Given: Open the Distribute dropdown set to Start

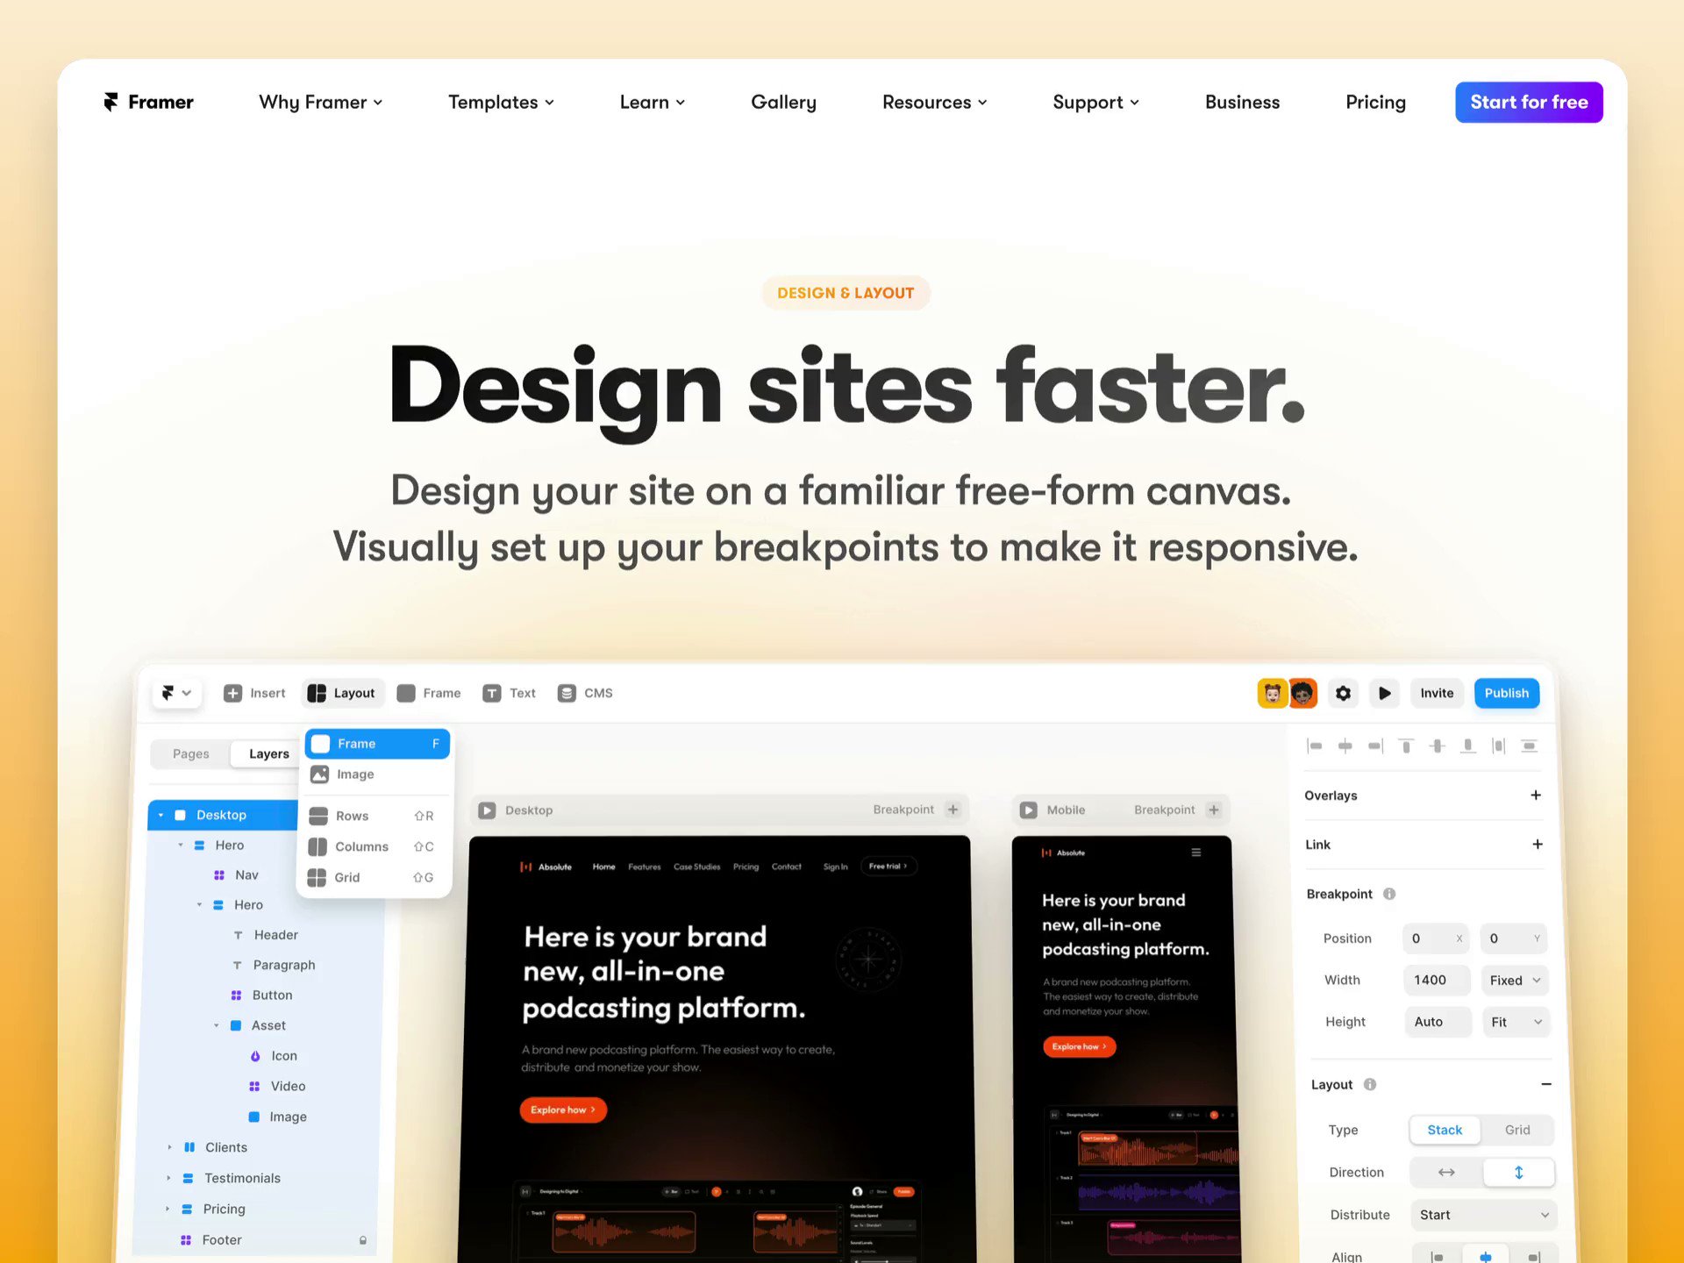Looking at the screenshot, I should point(1482,1215).
